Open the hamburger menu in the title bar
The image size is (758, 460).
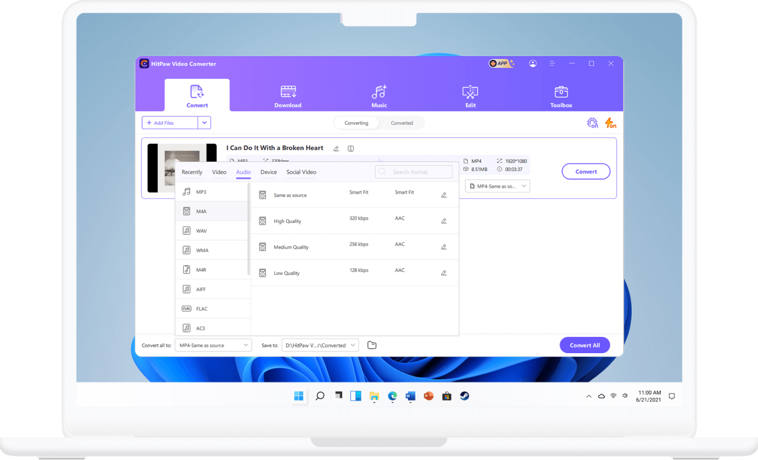[552, 63]
